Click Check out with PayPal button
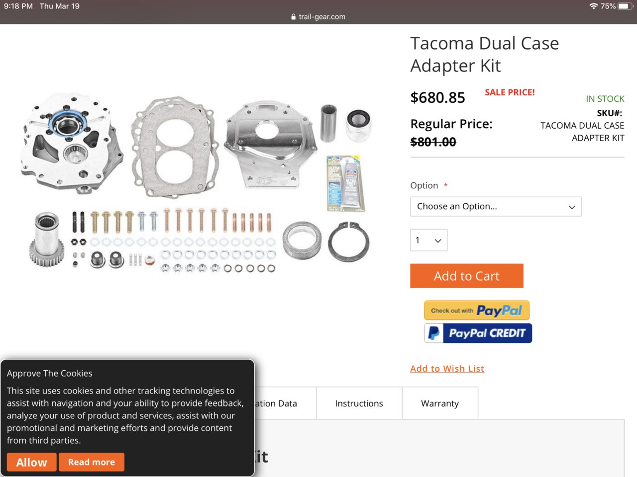This screenshot has height=477, width=637. [476, 310]
